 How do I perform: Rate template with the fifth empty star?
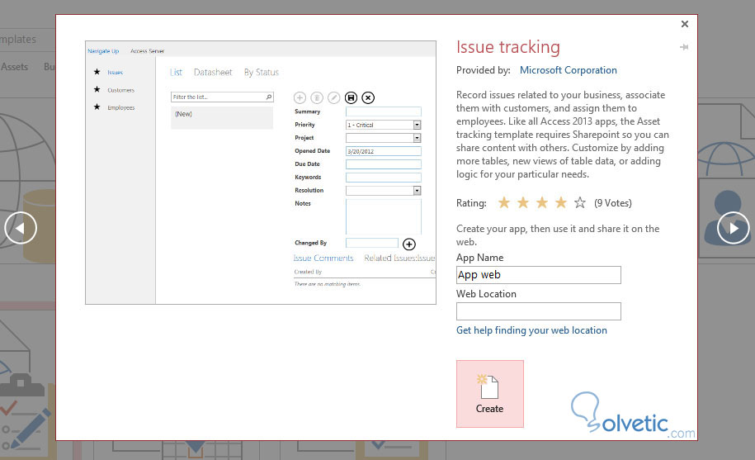(x=580, y=203)
